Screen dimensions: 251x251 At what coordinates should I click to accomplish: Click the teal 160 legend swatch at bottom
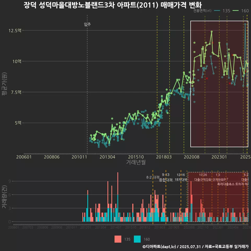tap(137, 239)
